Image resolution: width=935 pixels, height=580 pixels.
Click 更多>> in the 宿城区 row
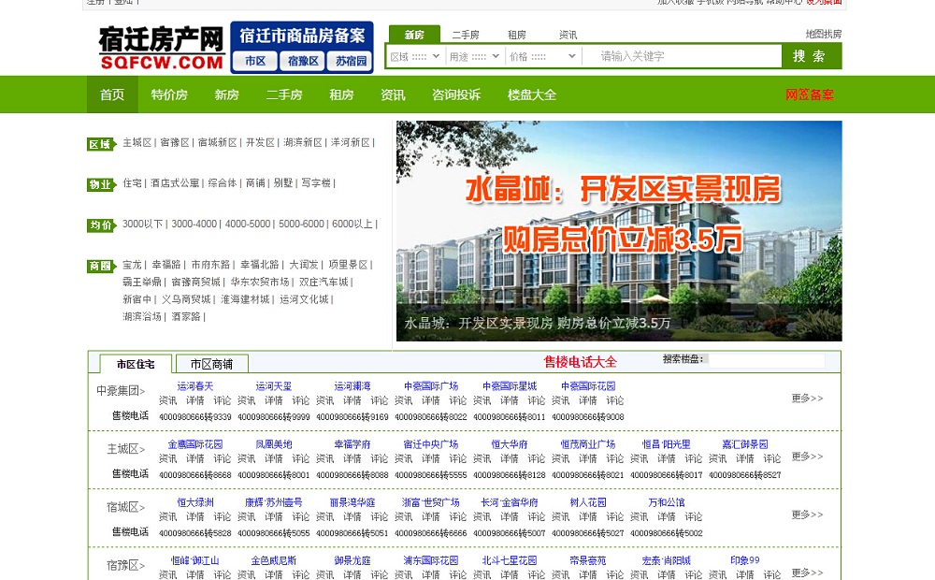tap(808, 515)
